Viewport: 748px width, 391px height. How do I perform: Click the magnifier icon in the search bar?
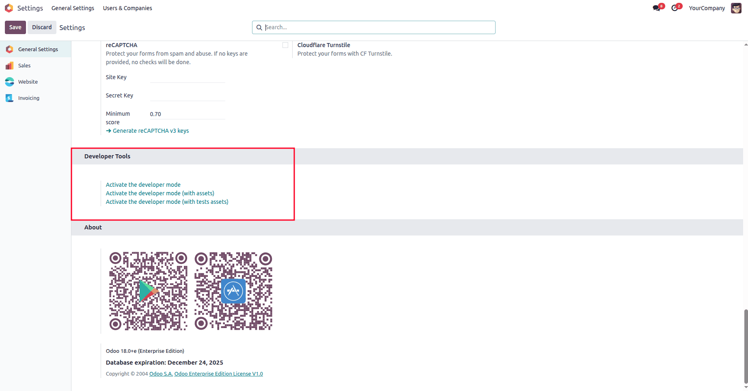coord(260,27)
